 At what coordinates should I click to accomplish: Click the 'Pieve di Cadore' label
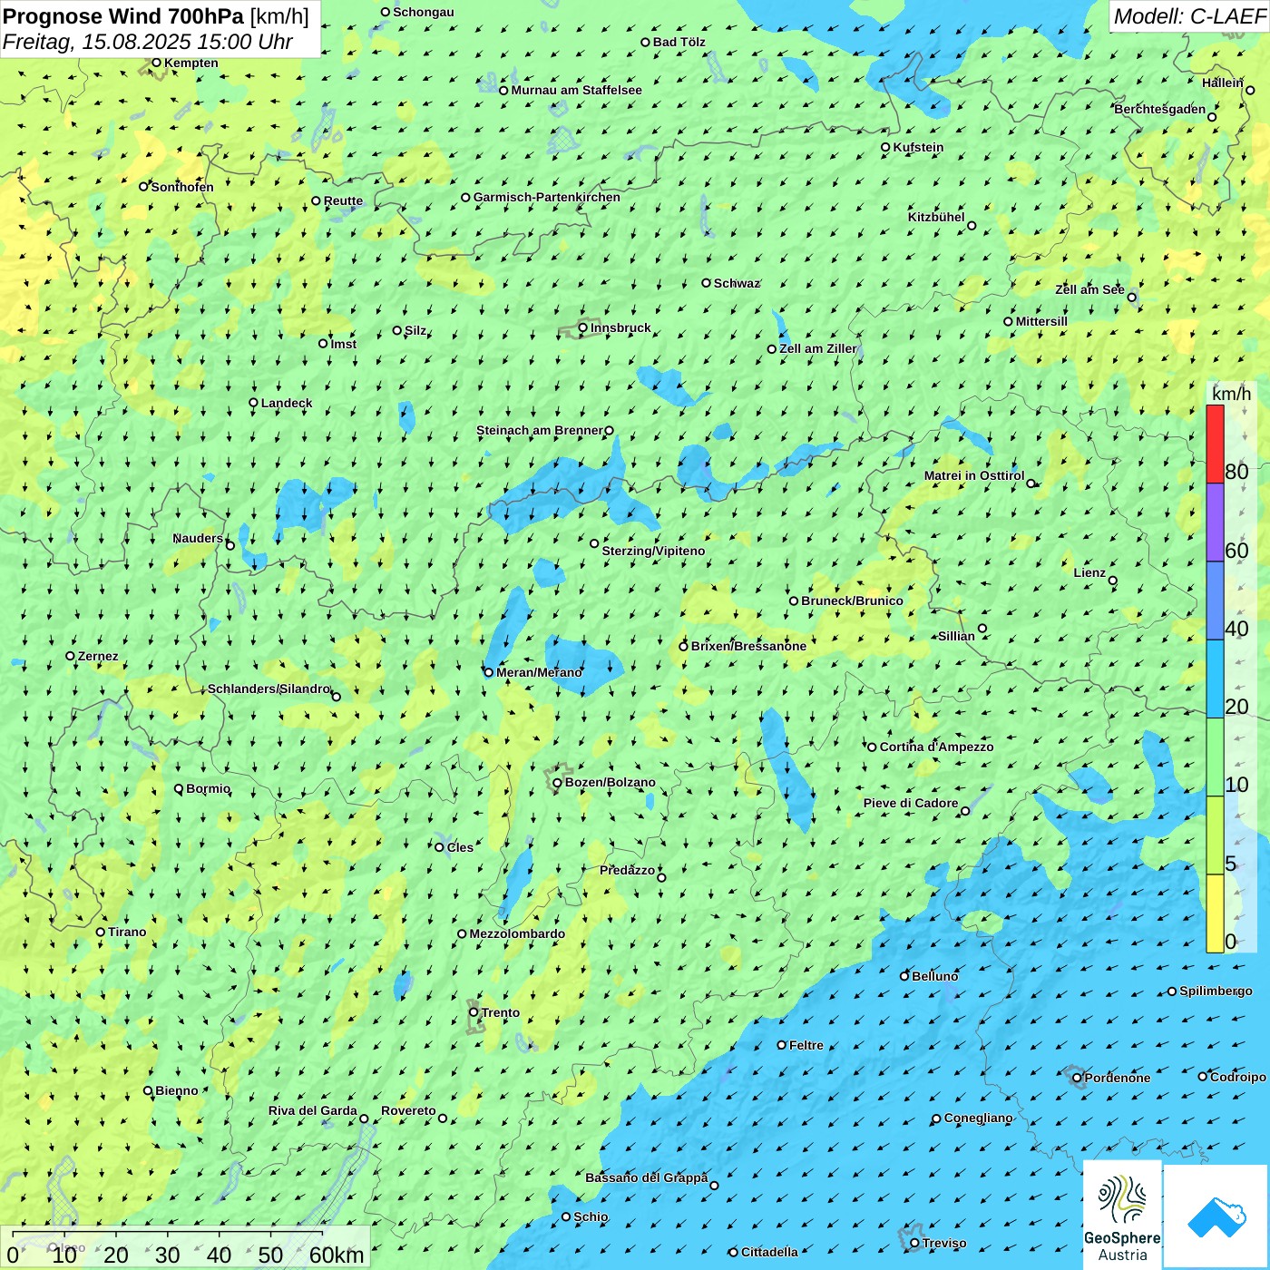click(x=911, y=803)
